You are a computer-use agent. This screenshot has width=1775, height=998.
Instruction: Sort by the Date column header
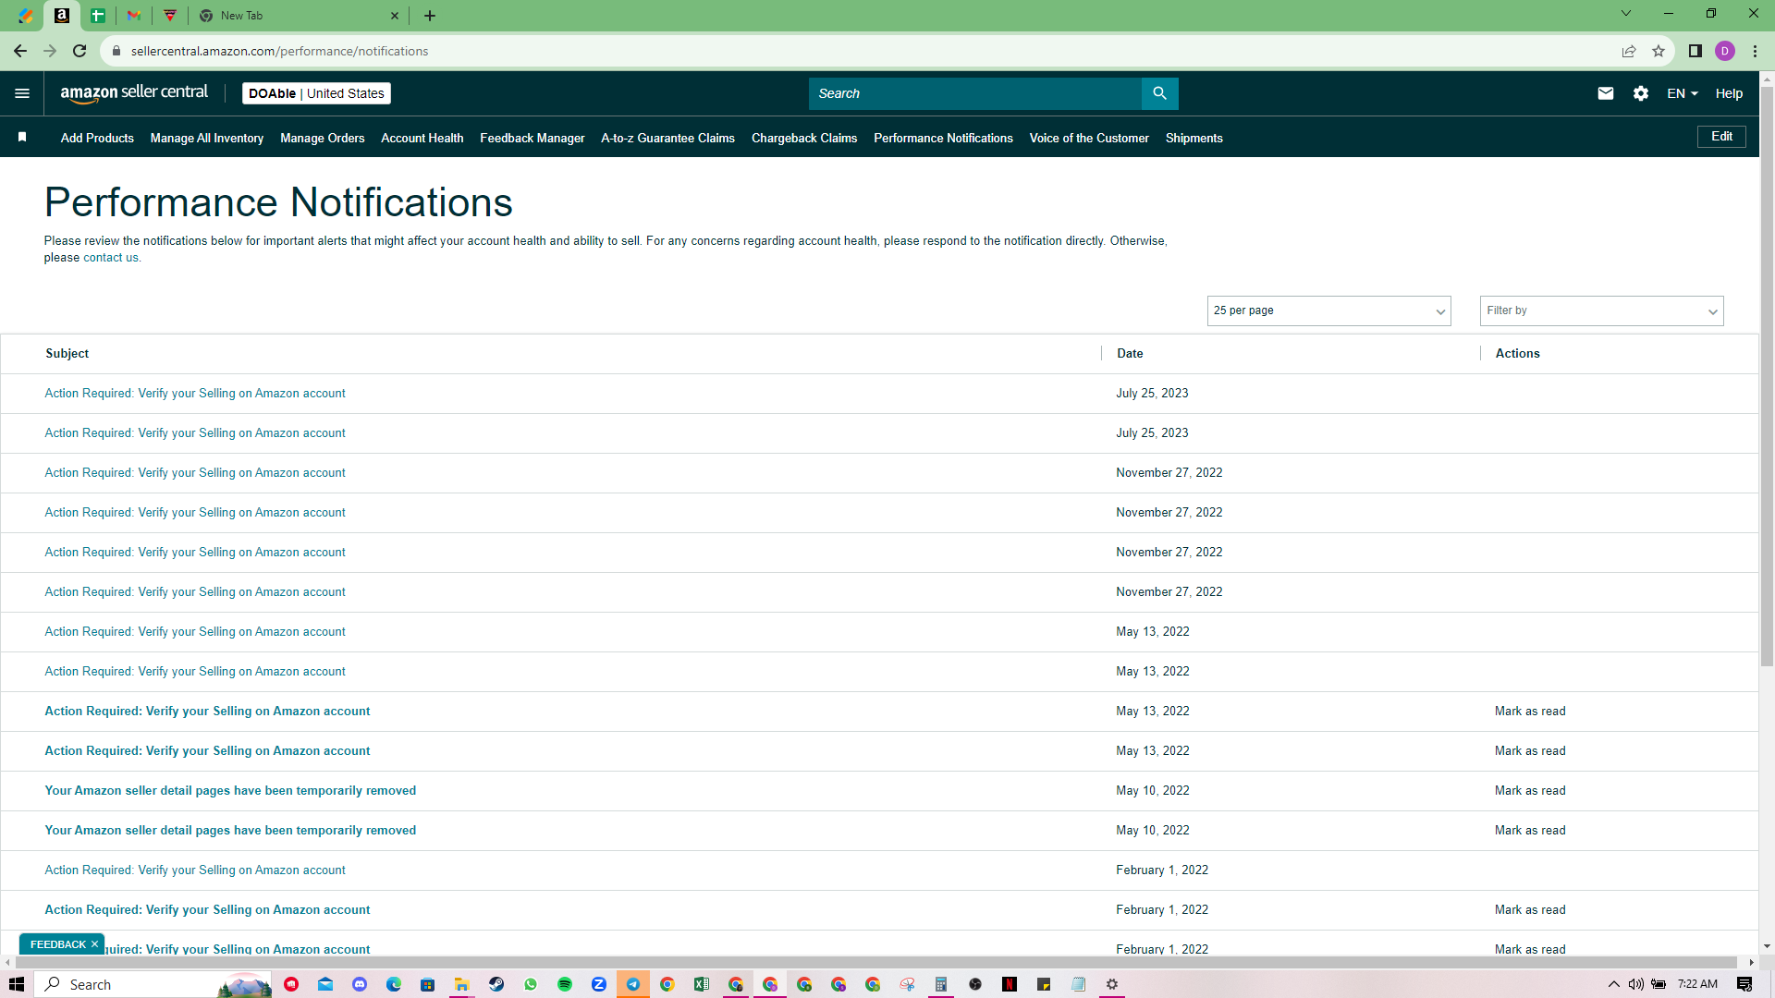1130,353
